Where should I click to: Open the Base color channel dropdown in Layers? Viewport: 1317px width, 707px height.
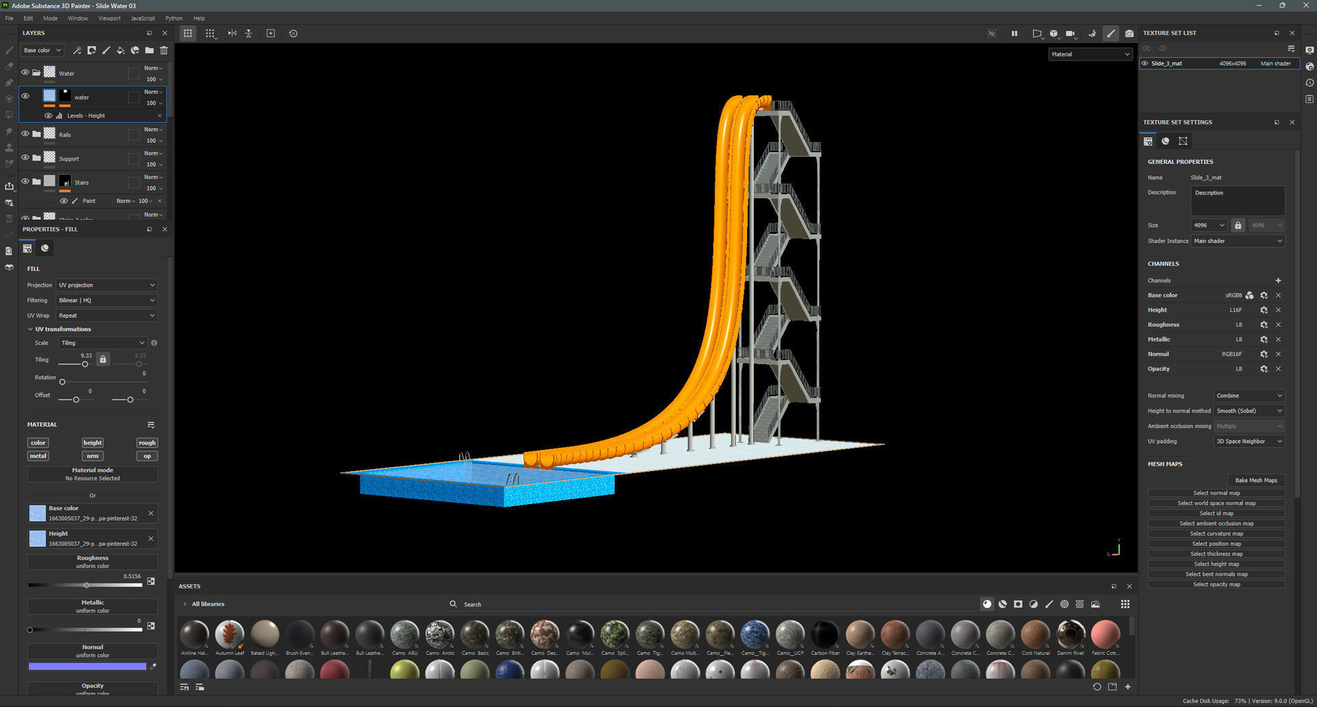tap(42, 50)
